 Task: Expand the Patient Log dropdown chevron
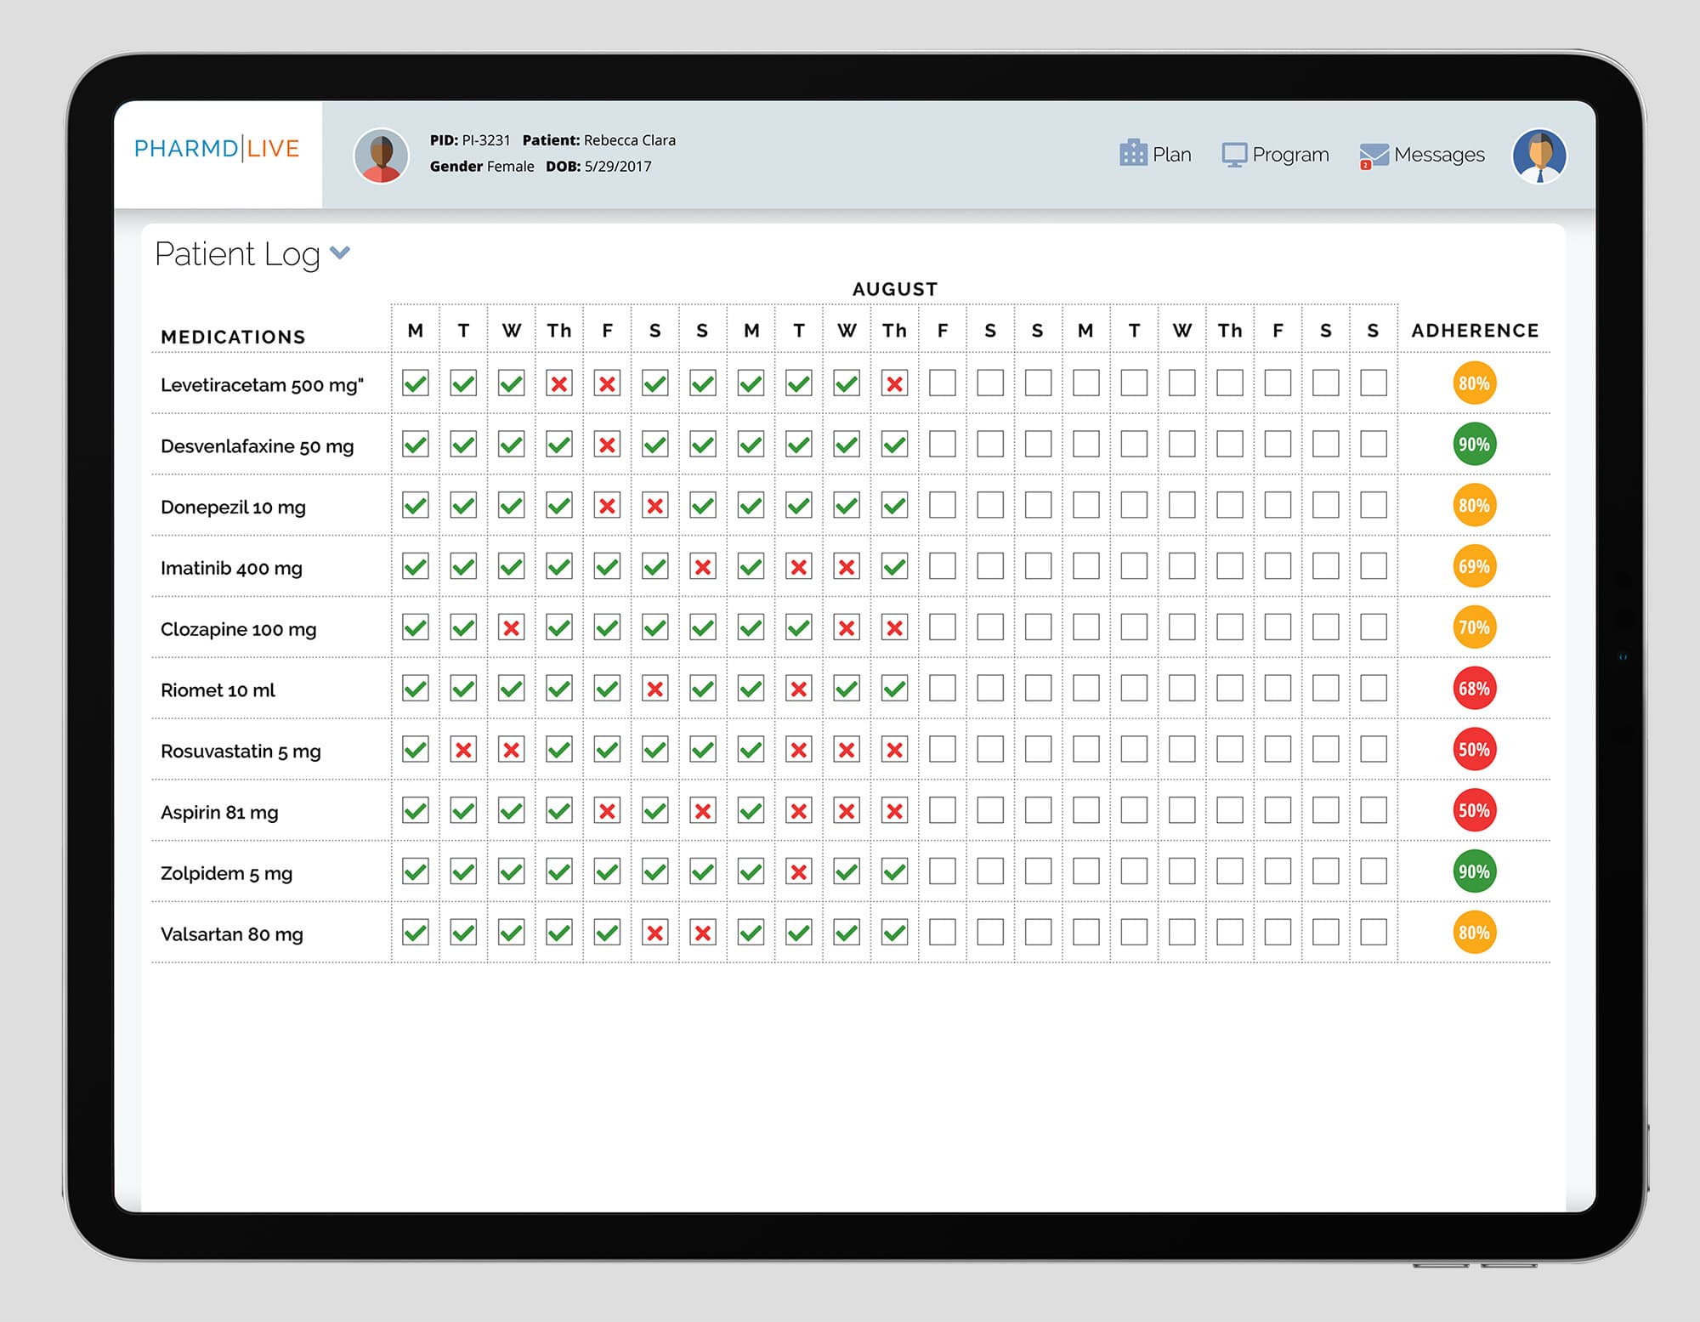pyautogui.click(x=340, y=252)
